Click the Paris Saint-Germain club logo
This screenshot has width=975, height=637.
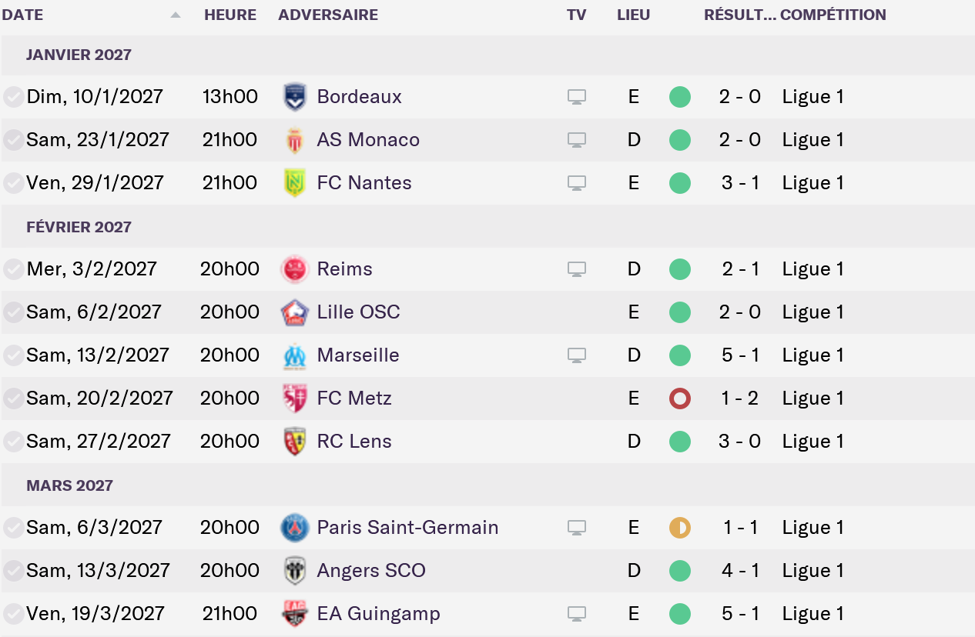point(294,528)
